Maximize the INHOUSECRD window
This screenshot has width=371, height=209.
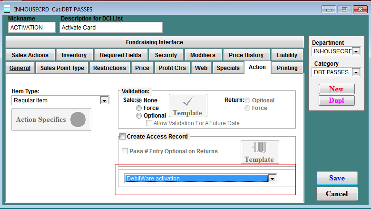tap(344, 10)
